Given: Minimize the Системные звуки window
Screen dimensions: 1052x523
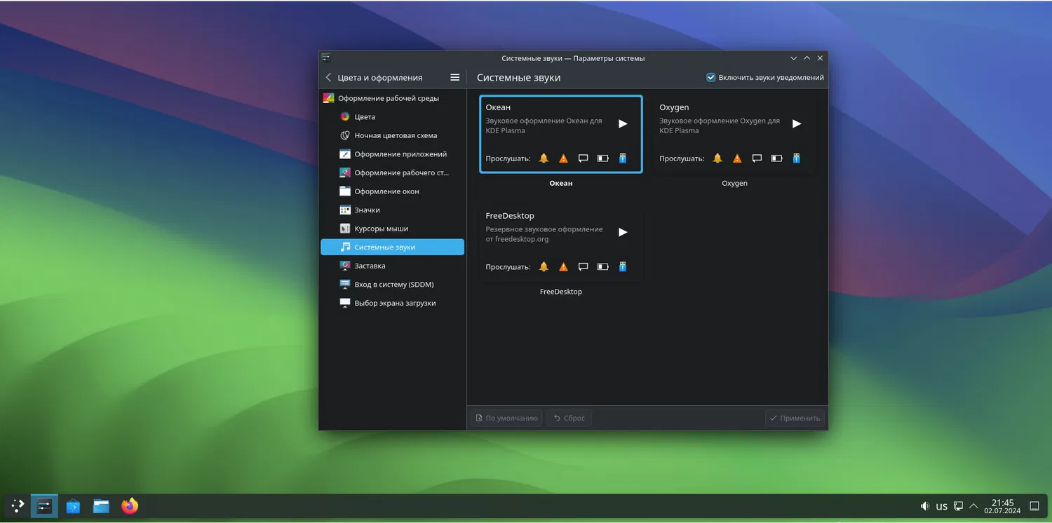Looking at the screenshot, I should click(x=794, y=58).
